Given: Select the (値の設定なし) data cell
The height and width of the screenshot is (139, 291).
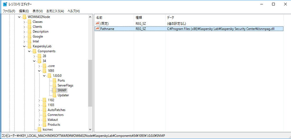Looking at the screenshot, I should pos(176,23).
